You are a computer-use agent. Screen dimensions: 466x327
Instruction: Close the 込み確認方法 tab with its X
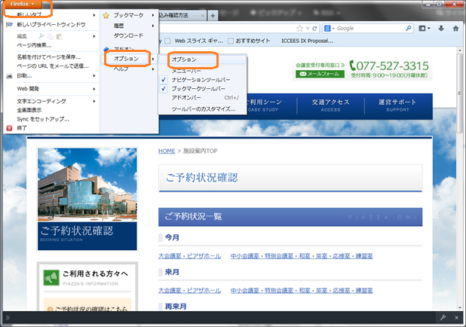tap(202, 16)
